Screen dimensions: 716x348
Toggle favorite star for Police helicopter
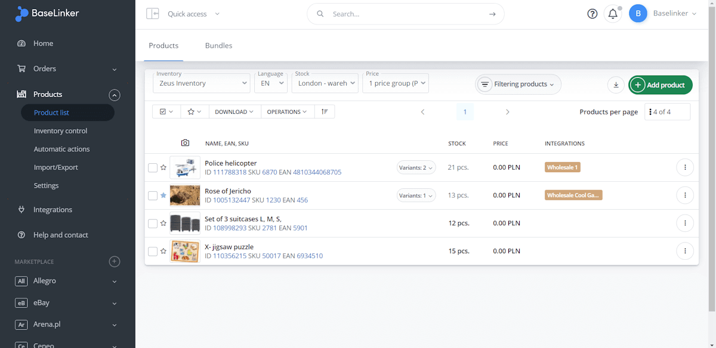click(163, 167)
